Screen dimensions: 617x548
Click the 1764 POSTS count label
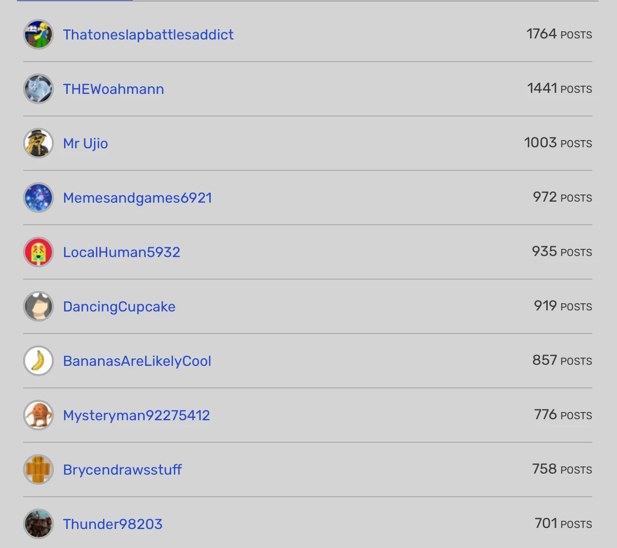pos(559,34)
